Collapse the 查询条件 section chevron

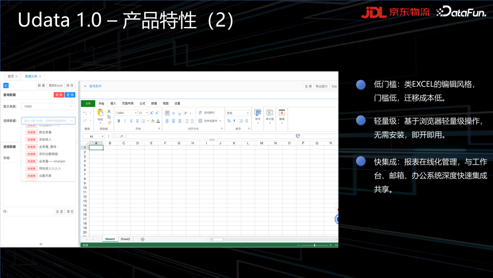pyautogui.click(x=85, y=86)
